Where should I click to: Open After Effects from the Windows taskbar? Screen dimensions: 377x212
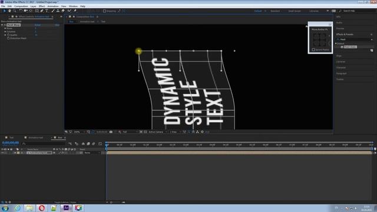[x=66, y=208]
